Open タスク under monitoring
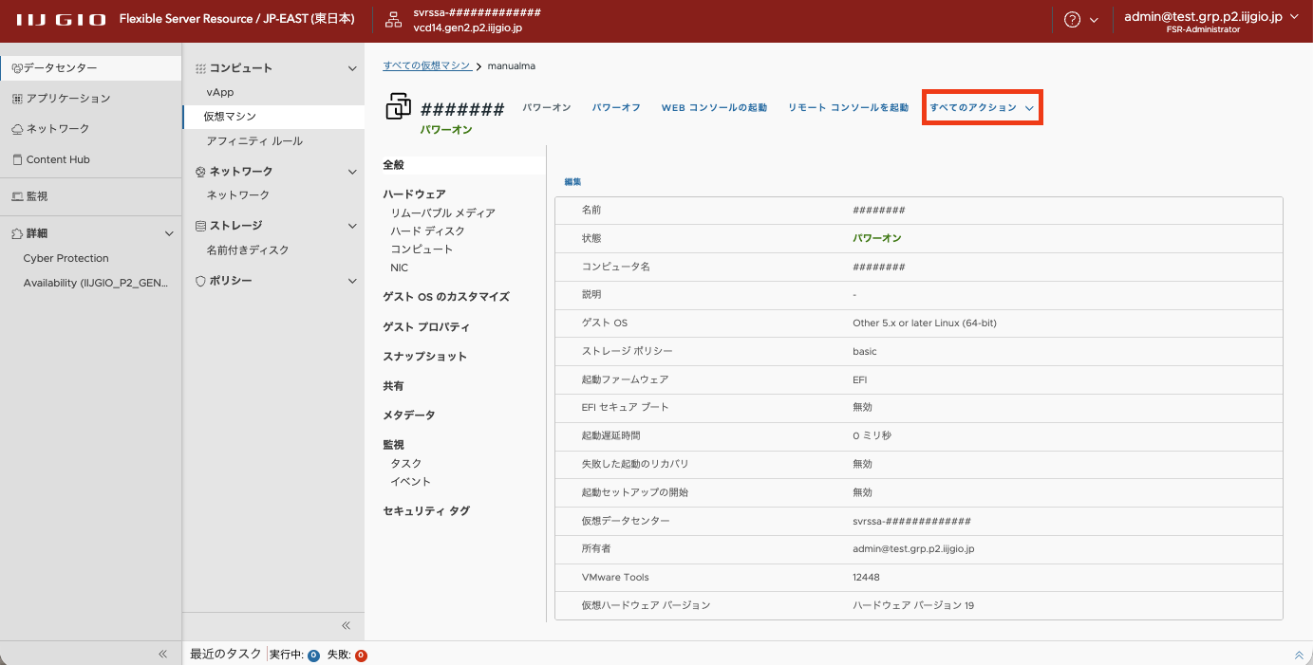Image resolution: width=1313 pixels, height=665 pixels. pos(406,463)
